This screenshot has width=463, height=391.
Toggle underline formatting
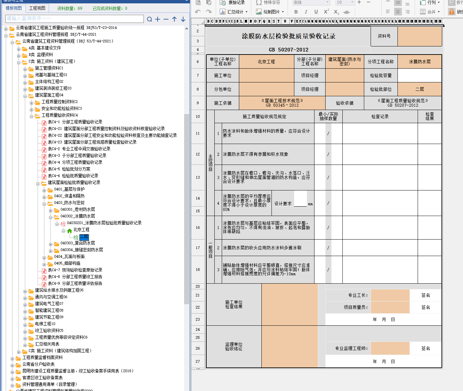(x=316, y=12)
